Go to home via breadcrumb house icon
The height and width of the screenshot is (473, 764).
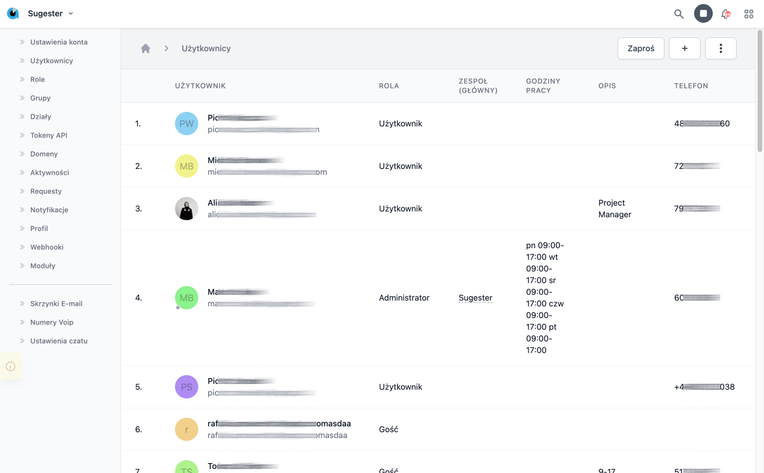[146, 48]
